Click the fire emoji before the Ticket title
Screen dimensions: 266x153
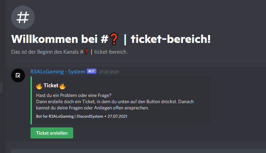tap(39, 85)
